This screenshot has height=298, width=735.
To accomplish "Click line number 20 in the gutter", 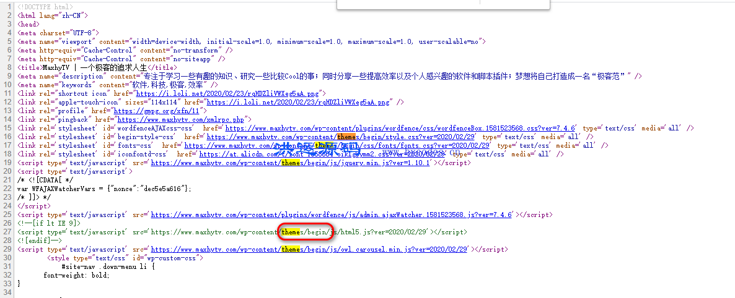I will click(x=7, y=171).
